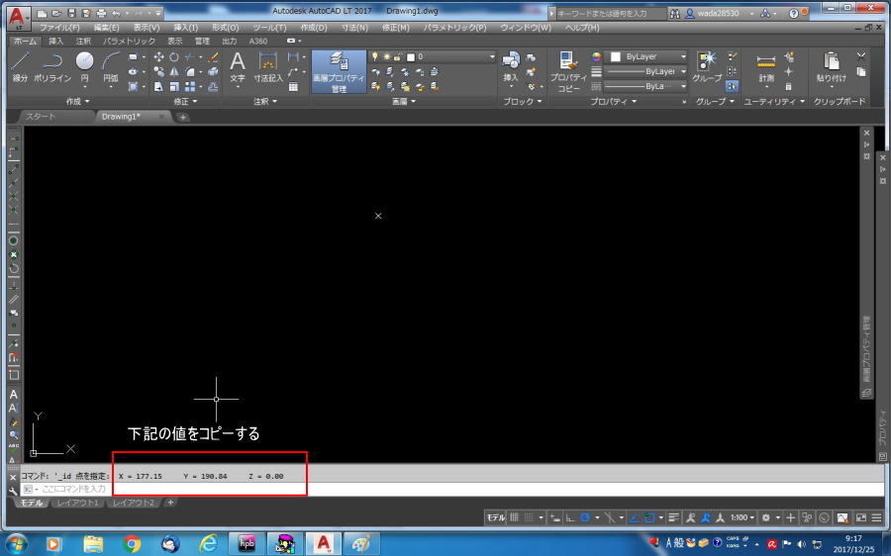Switch to the パラメトリック ribbon tab
This screenshot has width=891, height=556.
point(129,41)
